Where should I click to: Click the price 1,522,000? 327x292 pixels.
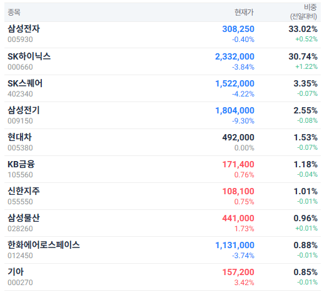click(x=234, y=83)
